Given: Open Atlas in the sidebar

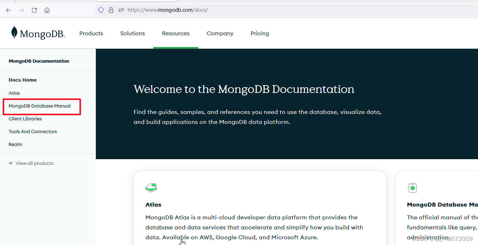Looking at the screenshot, I should coord(14,93).
